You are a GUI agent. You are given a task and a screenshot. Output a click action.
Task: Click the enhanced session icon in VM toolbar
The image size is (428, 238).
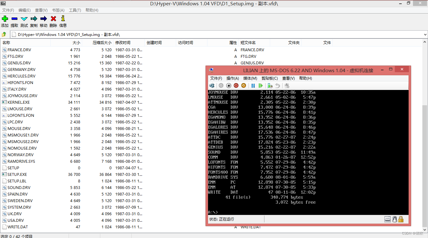(287, 86)
